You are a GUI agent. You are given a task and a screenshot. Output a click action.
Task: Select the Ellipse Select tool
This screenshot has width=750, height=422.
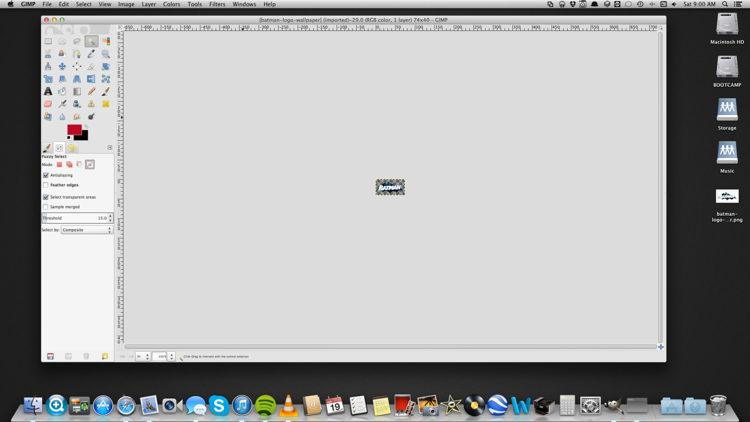click(x=62, y=41)
